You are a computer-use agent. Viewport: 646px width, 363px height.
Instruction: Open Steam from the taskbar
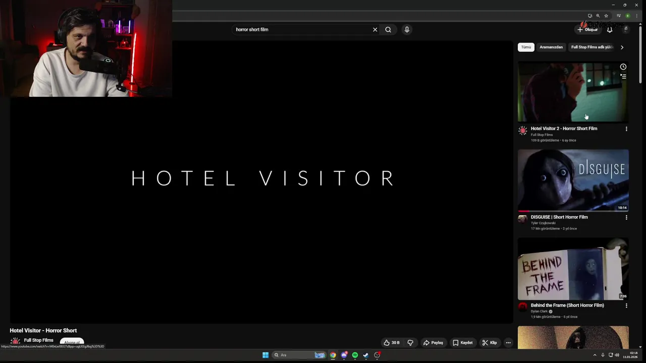pos(366,355)
